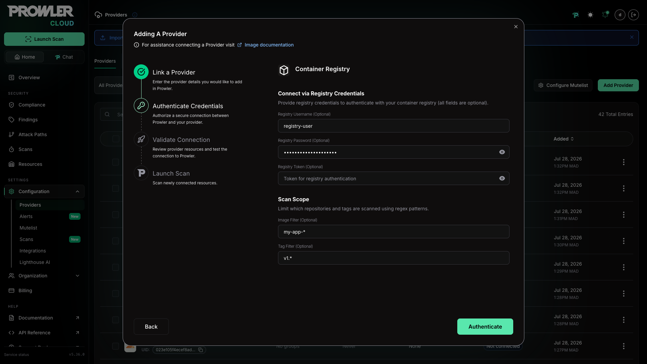Tick the checkbox of the 1:27PM row
The image size is (647, 364).
coord(116,346)
